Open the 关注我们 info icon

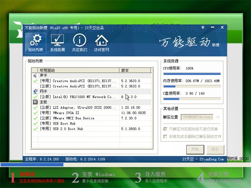(80, 43)
